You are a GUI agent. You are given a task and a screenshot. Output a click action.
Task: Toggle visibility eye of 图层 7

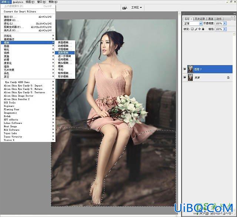click(x=185, y=69)
